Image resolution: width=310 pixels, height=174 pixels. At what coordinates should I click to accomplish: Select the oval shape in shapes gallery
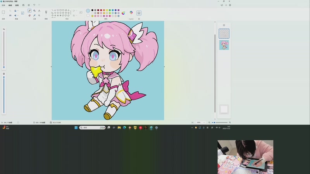click(58, 10)
